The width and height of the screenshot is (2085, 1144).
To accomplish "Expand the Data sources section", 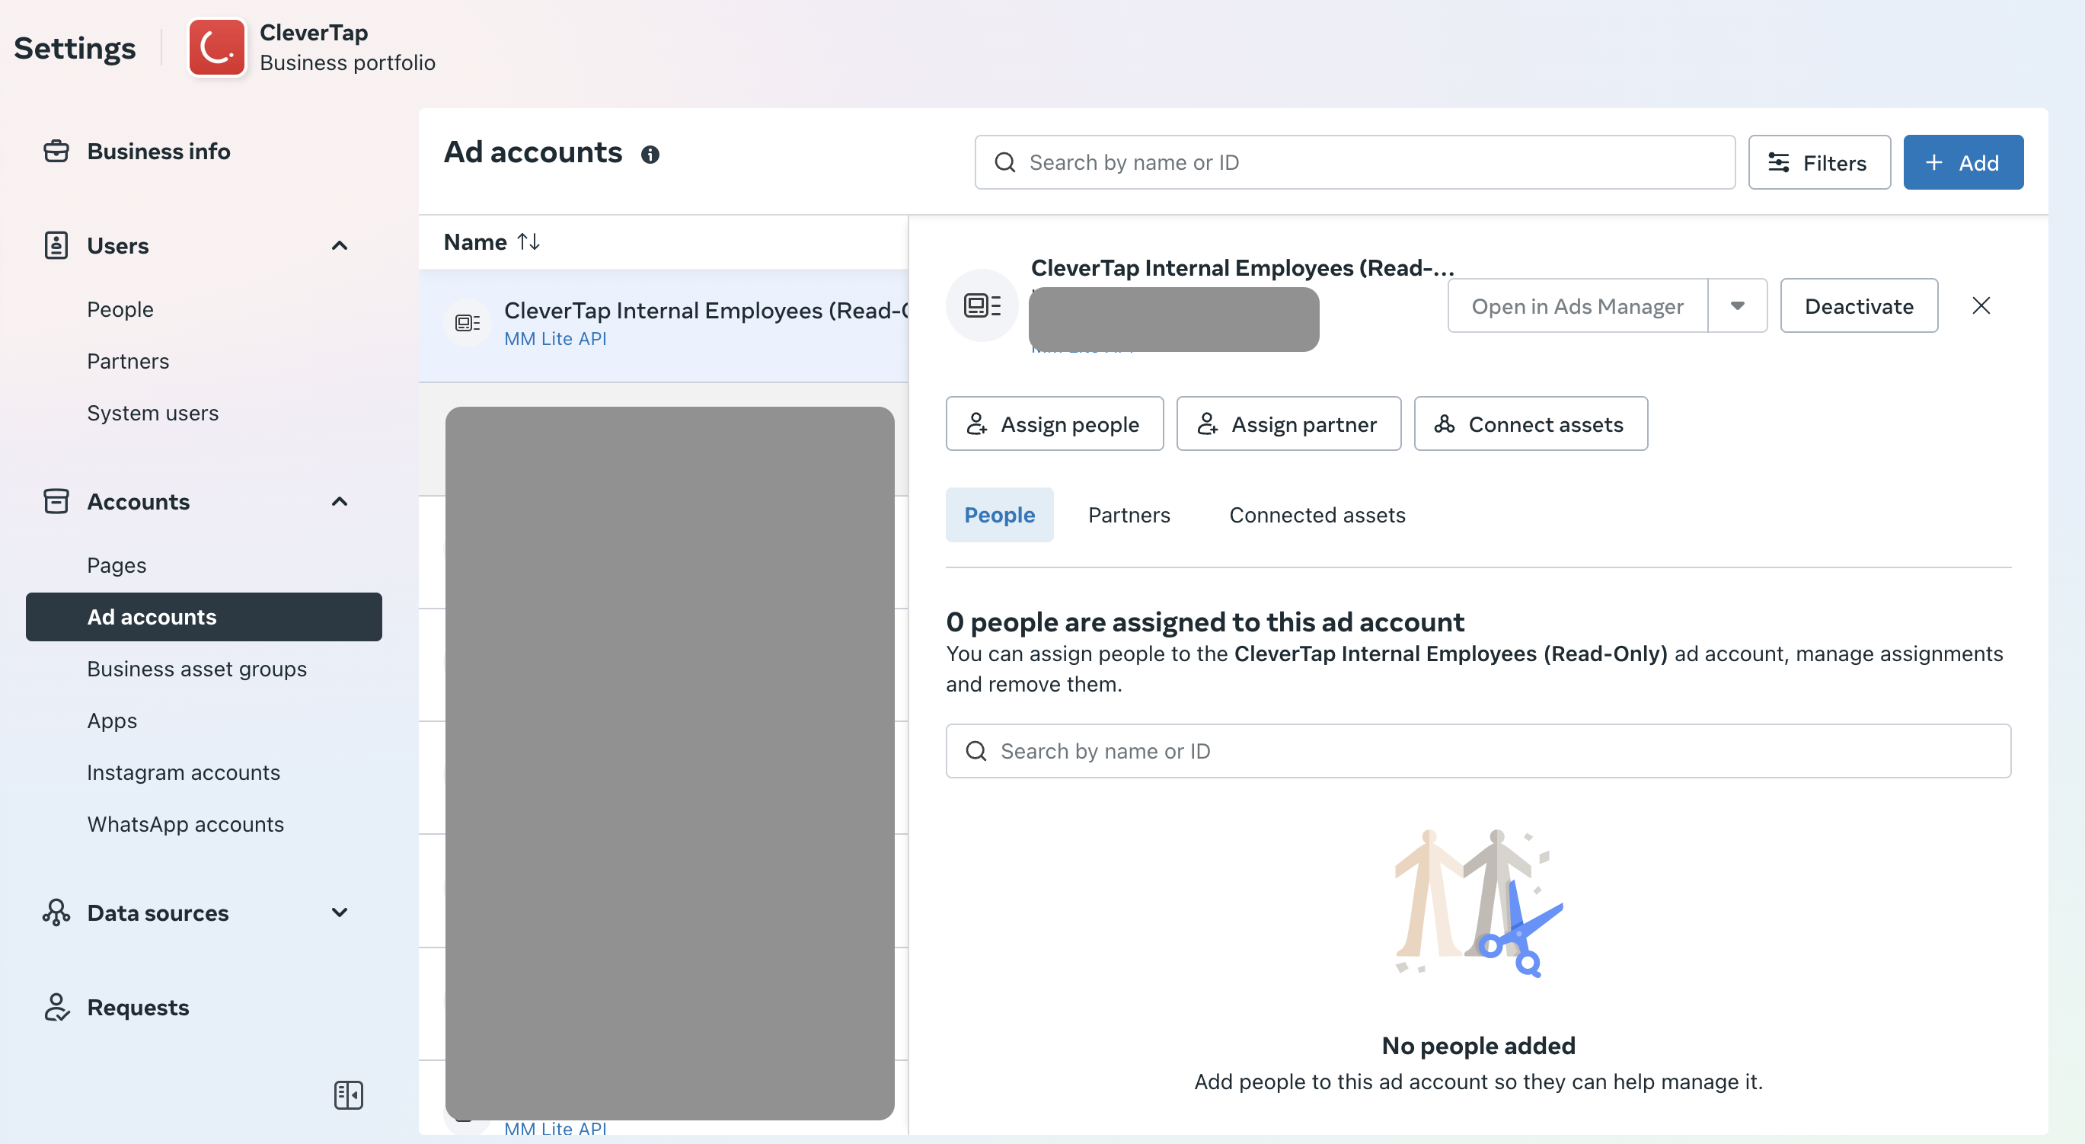I will 339,913.
